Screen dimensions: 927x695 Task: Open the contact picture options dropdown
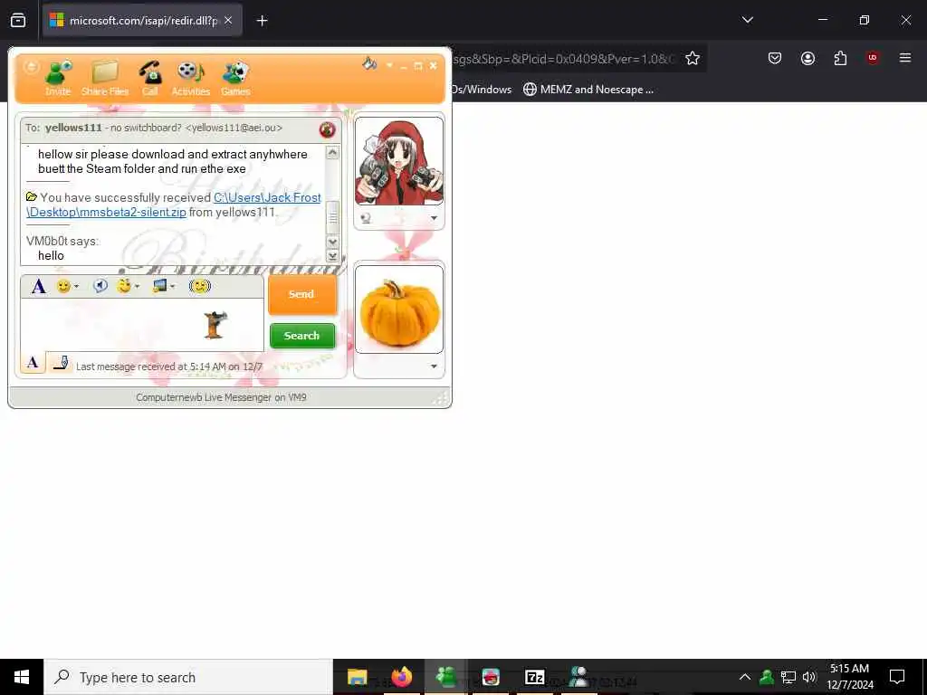434,218
